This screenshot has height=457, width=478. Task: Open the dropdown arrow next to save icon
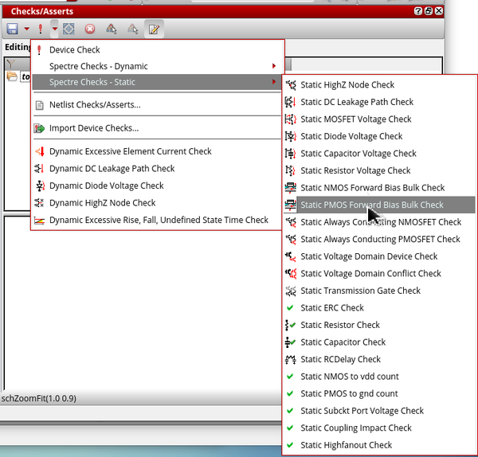[27, 29]
